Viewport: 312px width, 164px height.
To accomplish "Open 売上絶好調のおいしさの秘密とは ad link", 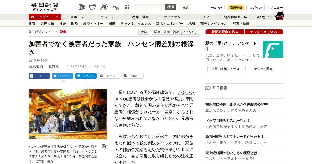I will coord(232,153).
